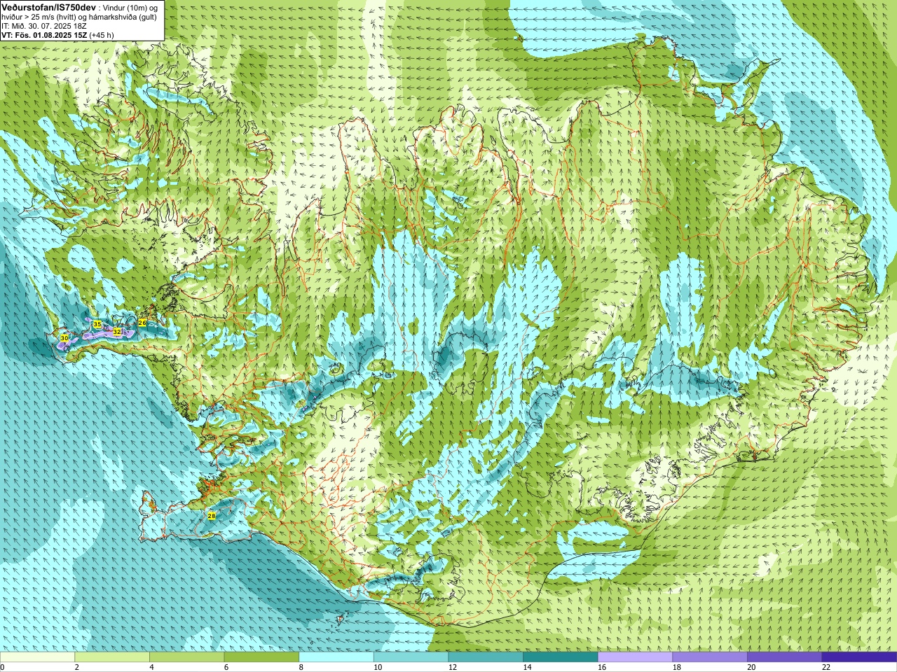Viewport: 897px width, 672px height.
Task: Select the darkest purple legend swatch above 22
Action: [x=859, y=657]
